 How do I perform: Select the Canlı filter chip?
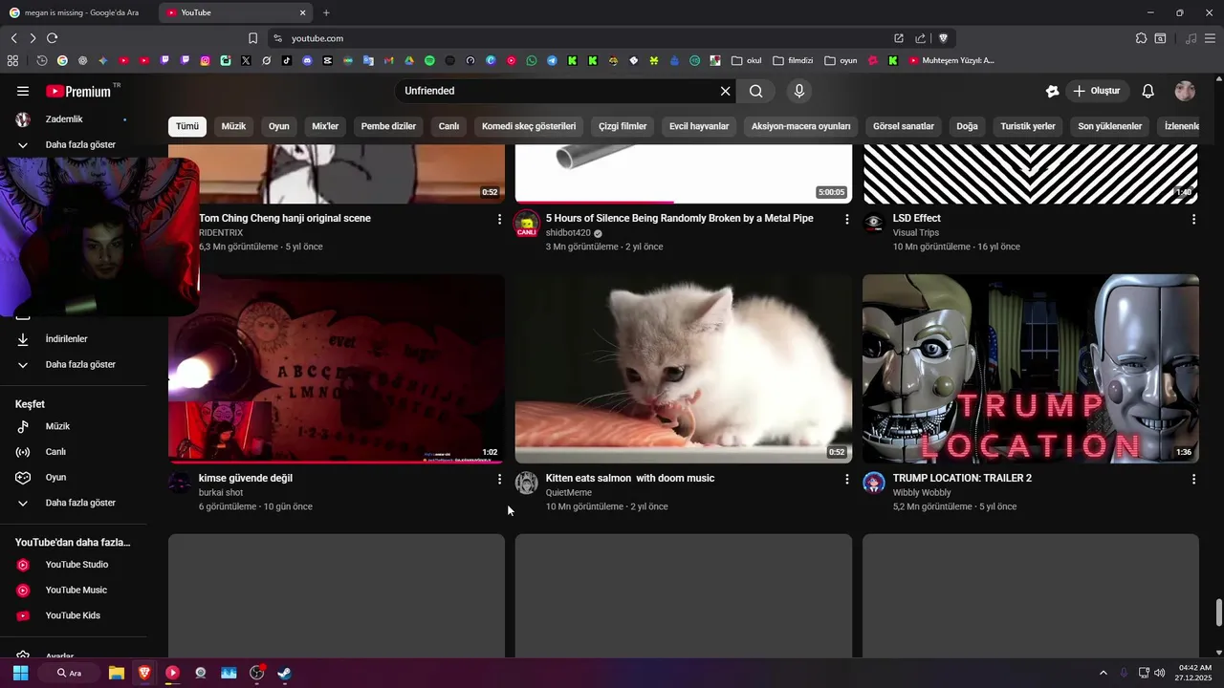coord(448,126)
